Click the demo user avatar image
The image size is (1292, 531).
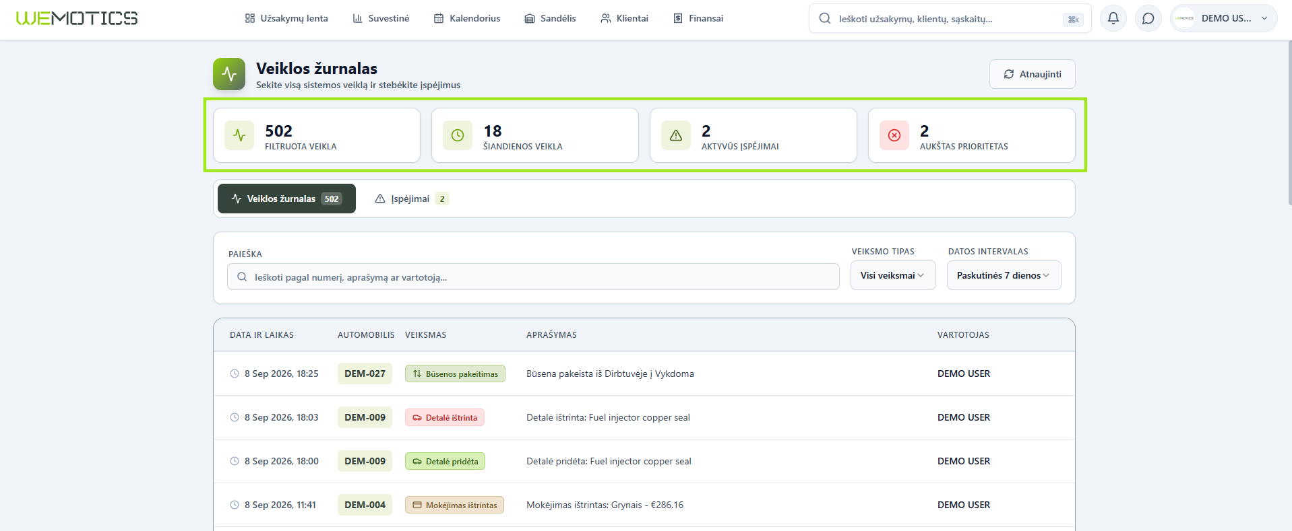(1185, 18)
